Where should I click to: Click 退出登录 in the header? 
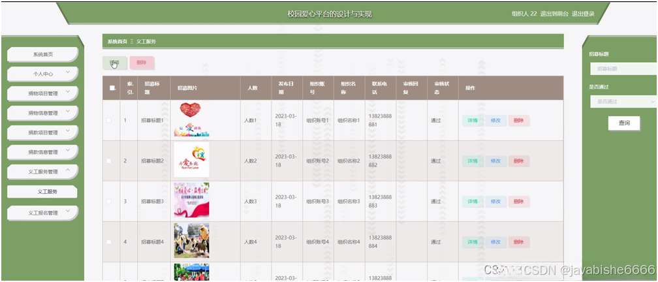pos(584,14)
